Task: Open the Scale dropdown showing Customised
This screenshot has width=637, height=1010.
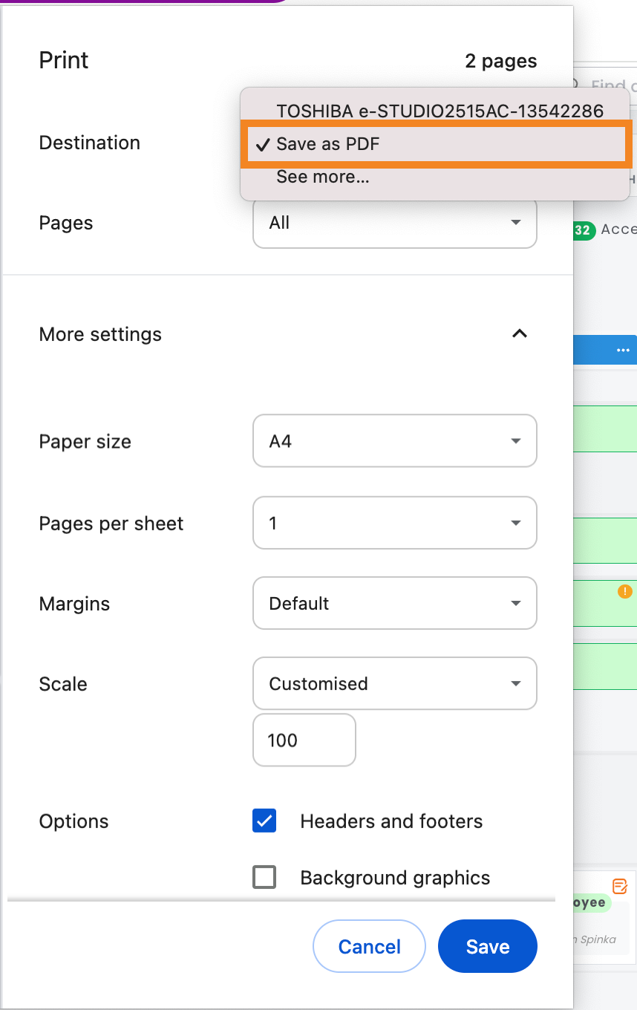Action: pyautogui.click(x=394, y=684)
